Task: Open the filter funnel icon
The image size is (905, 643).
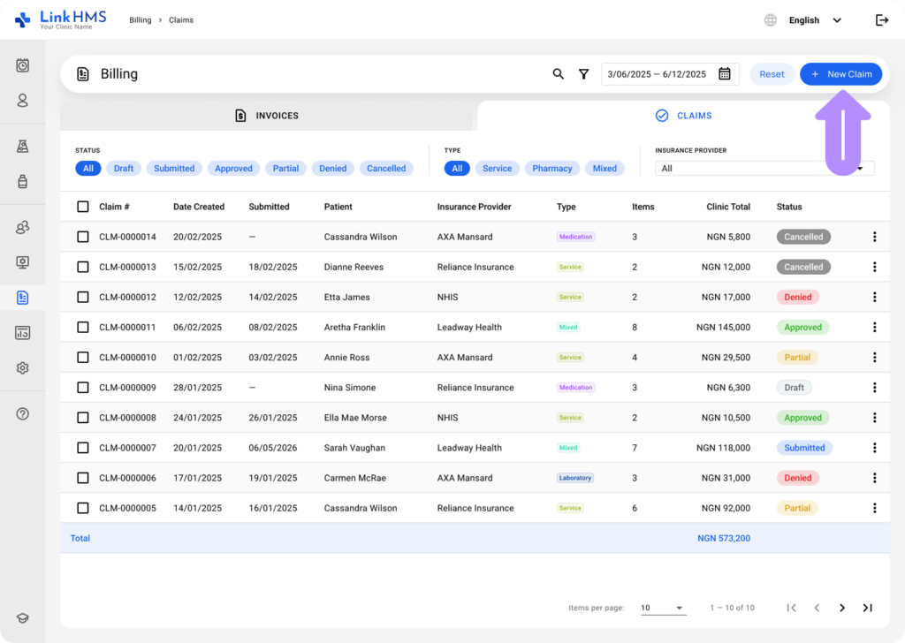Action: coord(583,74)
